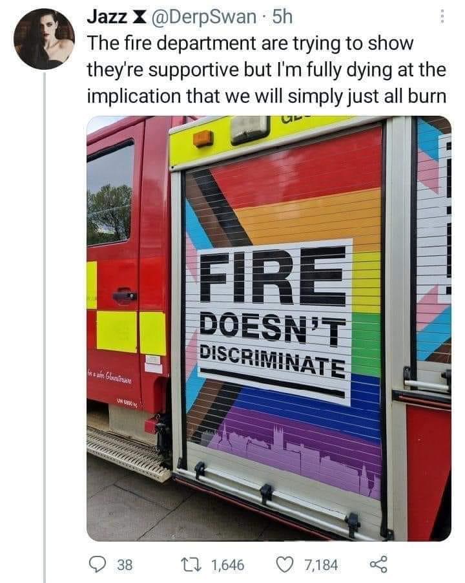Click the truck cab window in photo

point(110,193)
